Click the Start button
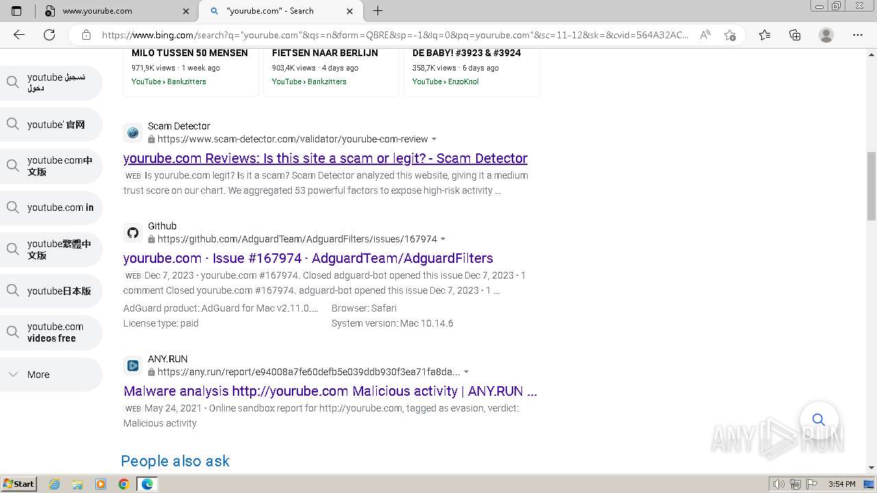This screenshot has width=877, height=493. click(x=19, y=484)
